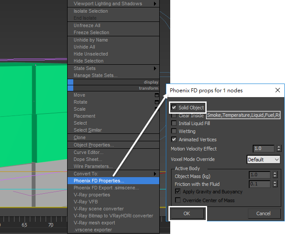Open V-Ray properties menu item

(x=113, y=195)
